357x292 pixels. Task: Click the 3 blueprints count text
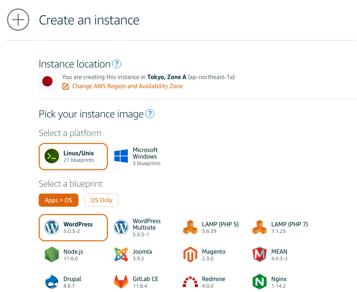point(147,163)
